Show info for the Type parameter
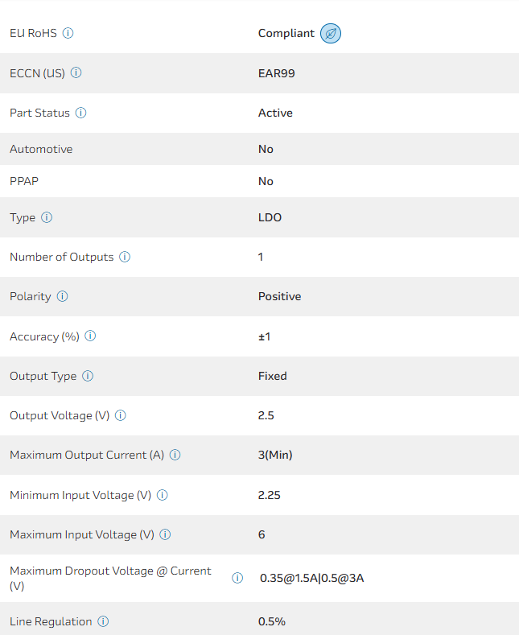Screen dimensions: 519x635 47,217
